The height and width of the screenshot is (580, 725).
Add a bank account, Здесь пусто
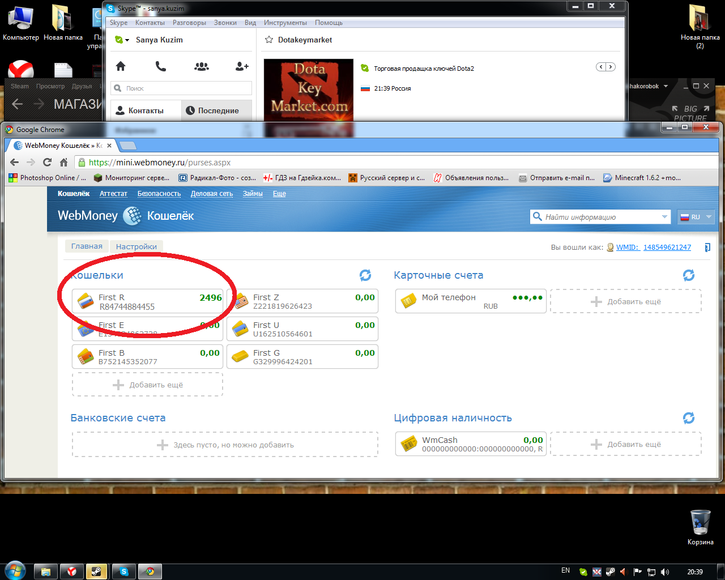pos(225,445)
